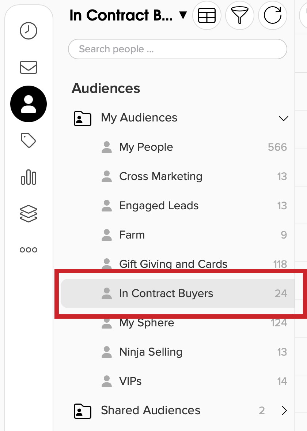307x431 pixels.
Task: Collapse the My Audiences folder
Action: (283, 118)
